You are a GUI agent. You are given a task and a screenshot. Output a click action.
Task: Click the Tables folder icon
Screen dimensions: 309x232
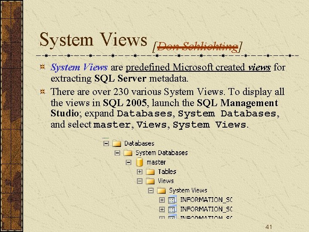coord(150,171)
